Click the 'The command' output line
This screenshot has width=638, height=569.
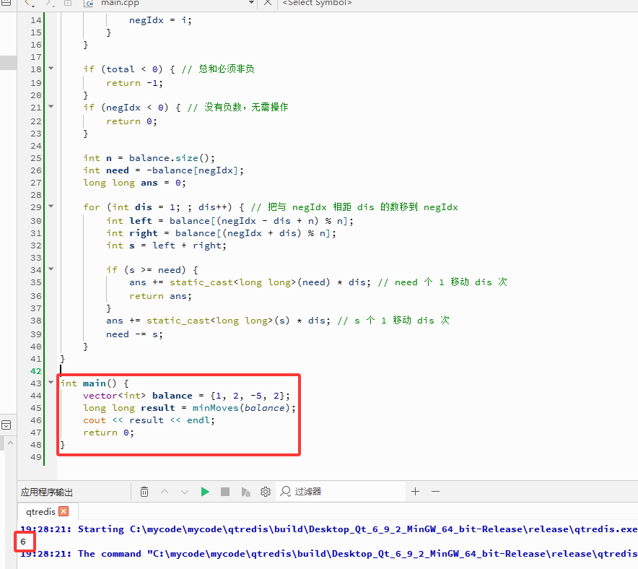pos(329,554)
